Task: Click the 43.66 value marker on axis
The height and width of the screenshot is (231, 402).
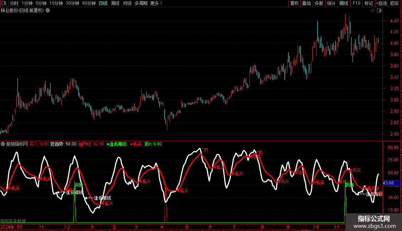Action: [391, 183]
